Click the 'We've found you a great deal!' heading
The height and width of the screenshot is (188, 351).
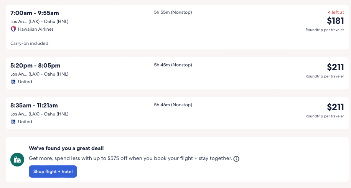point(66,148)
